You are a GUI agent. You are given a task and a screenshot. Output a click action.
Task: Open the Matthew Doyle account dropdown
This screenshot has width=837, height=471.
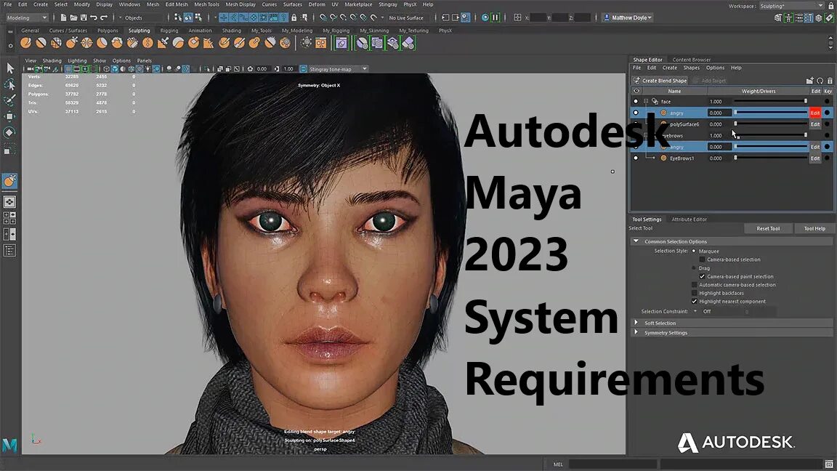pyautogui.click(x=628, y=17)
